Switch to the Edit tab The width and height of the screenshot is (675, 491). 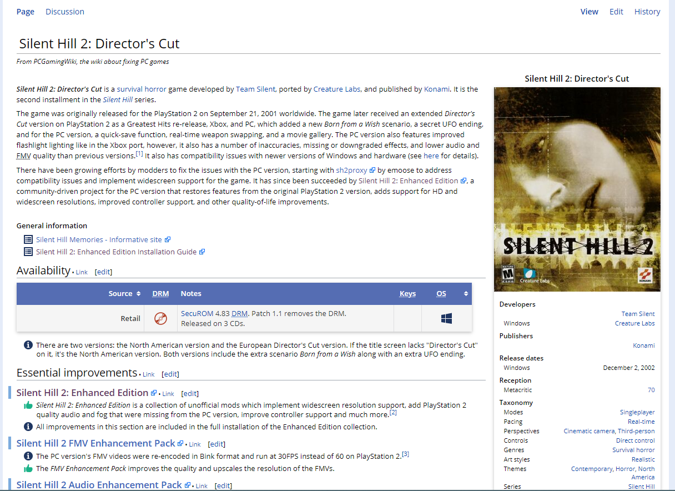pyautogui.click(x=616, y=12)
